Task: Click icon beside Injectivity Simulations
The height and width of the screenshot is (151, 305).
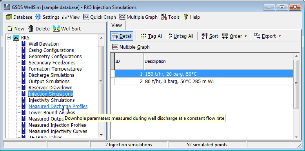Action: pos(24,100)
